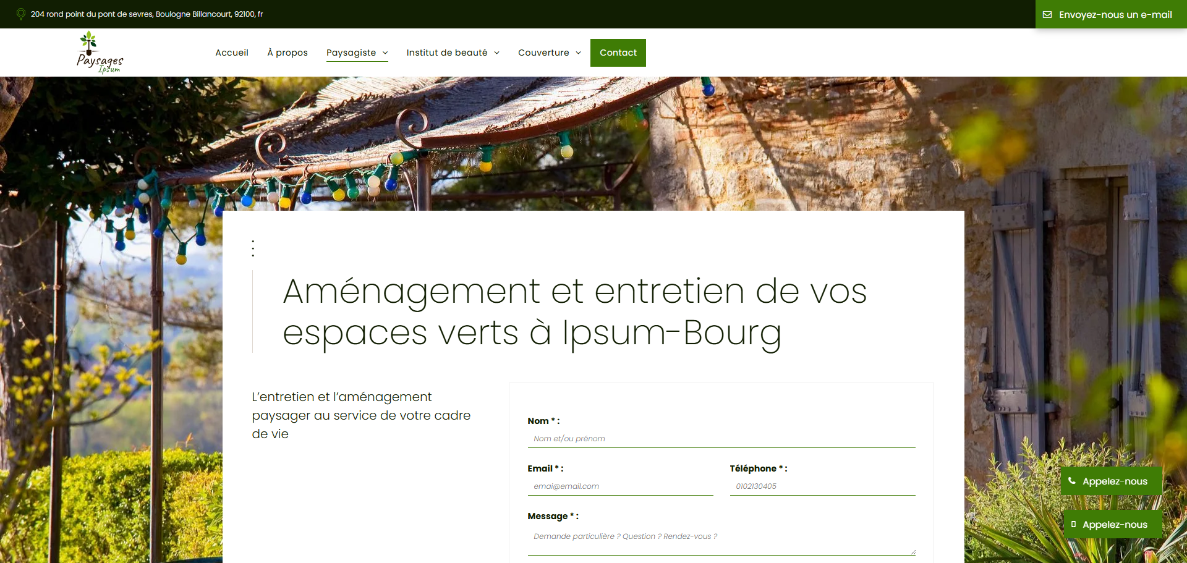The width and height of the screenshot is (1187, 563).
Task: Click the Paysages Ipsum logo
Action: pyautogui.click(x=100, y=53)
